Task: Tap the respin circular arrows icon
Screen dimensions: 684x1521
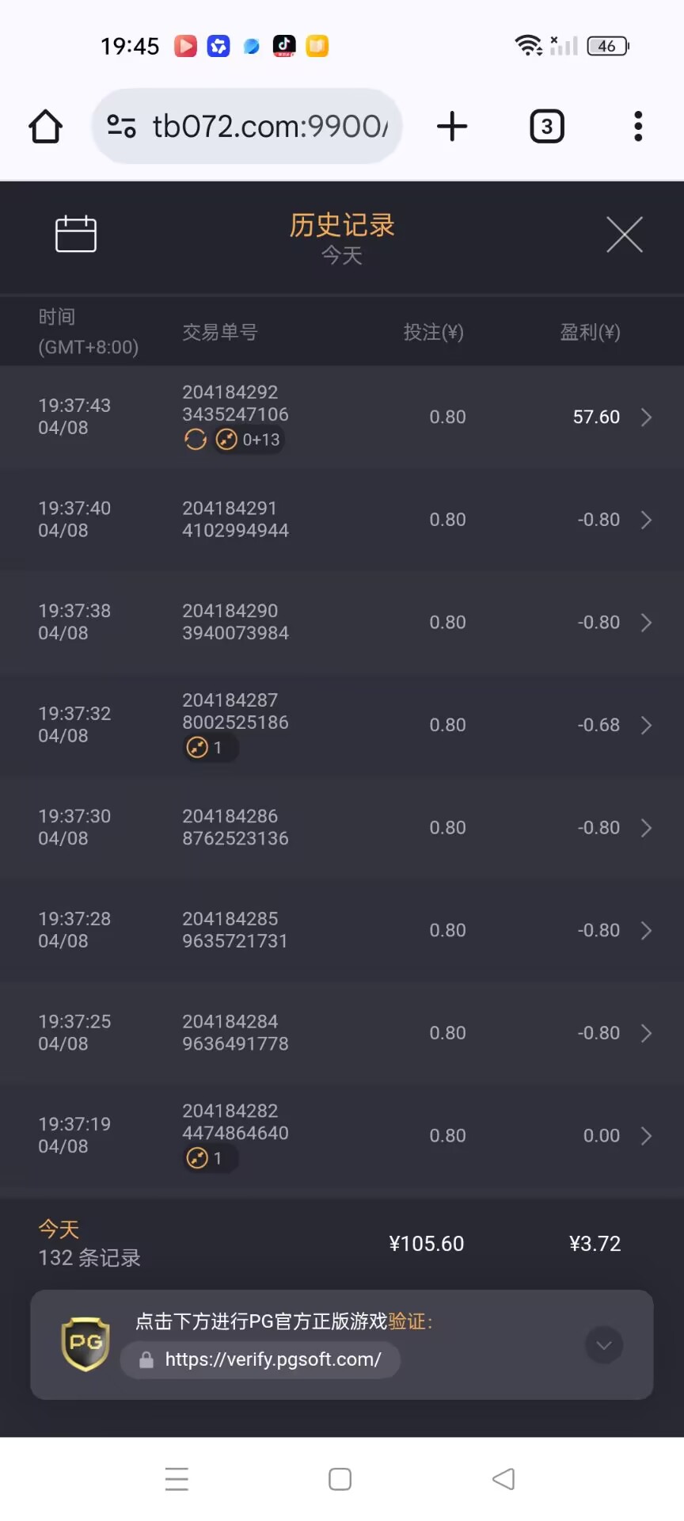Action: (x=195, y=440)
